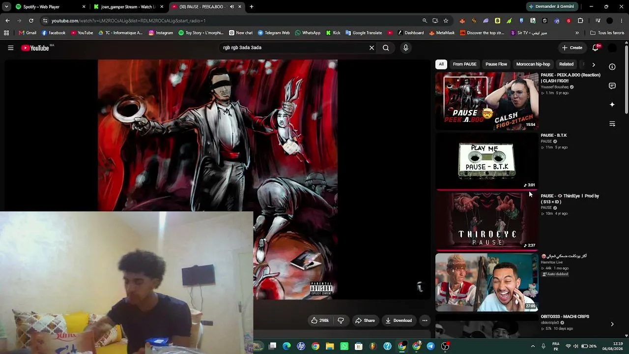This screenshot has width=629, height=354.
Task: Open Microsoft Store from the taskbar
Action: 359,346
